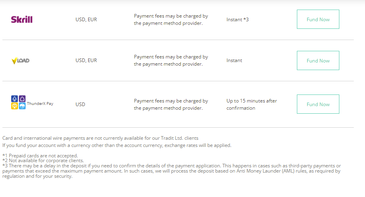
Task: Click the yellow ThunderX bank icon
Action: tap(14, 106)
